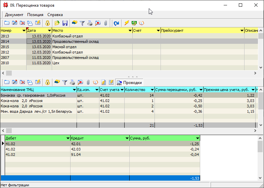Image resolution: width=264 pixels, height=188 pixels.
Task: Toggle the Проводки button in positions toolbar
Action: pos(129,83)
